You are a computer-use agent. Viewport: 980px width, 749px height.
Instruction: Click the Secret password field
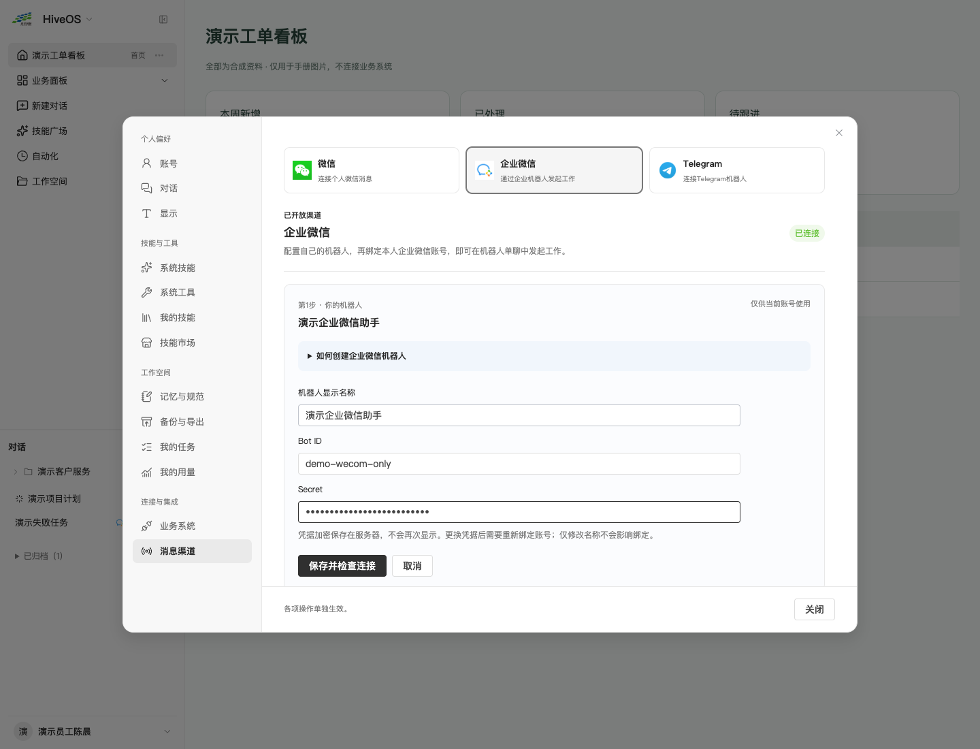519,512
